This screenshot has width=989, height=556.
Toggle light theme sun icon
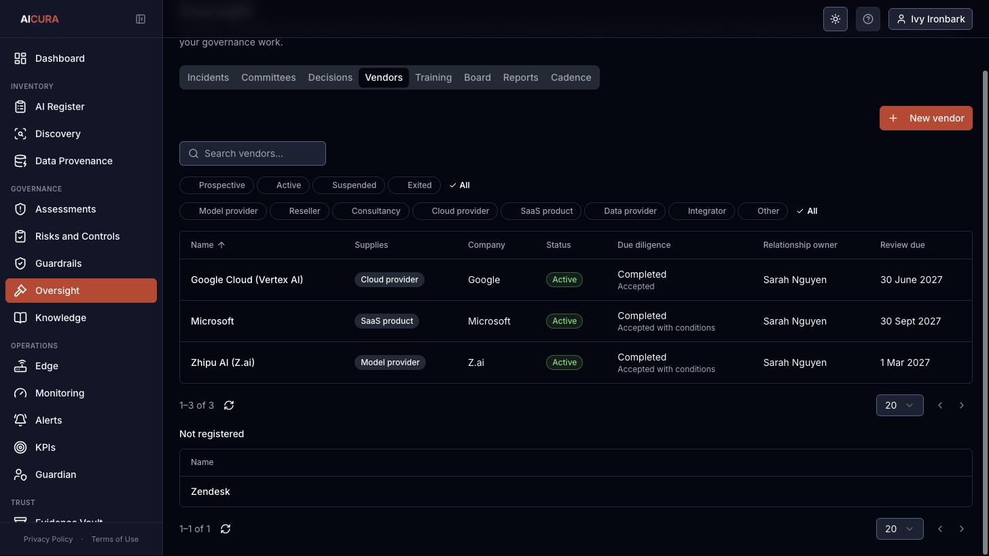[x=835, y=19]
